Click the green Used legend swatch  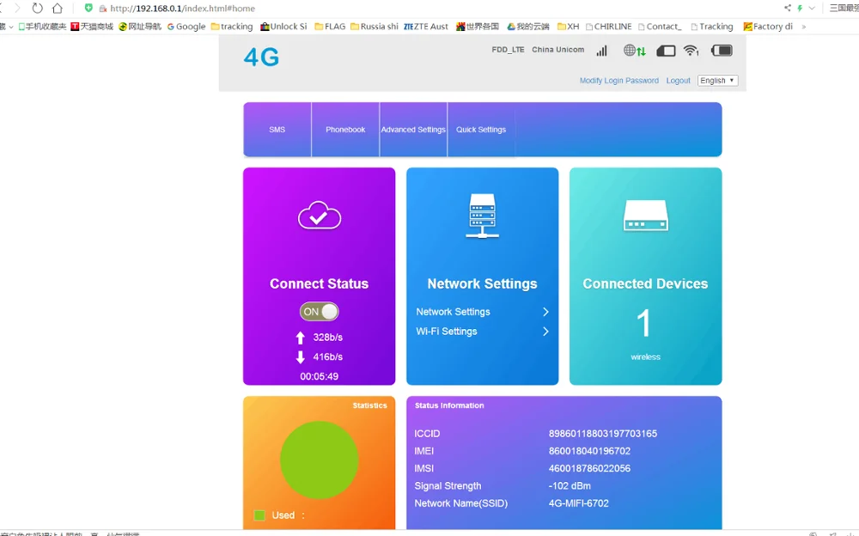259,515
